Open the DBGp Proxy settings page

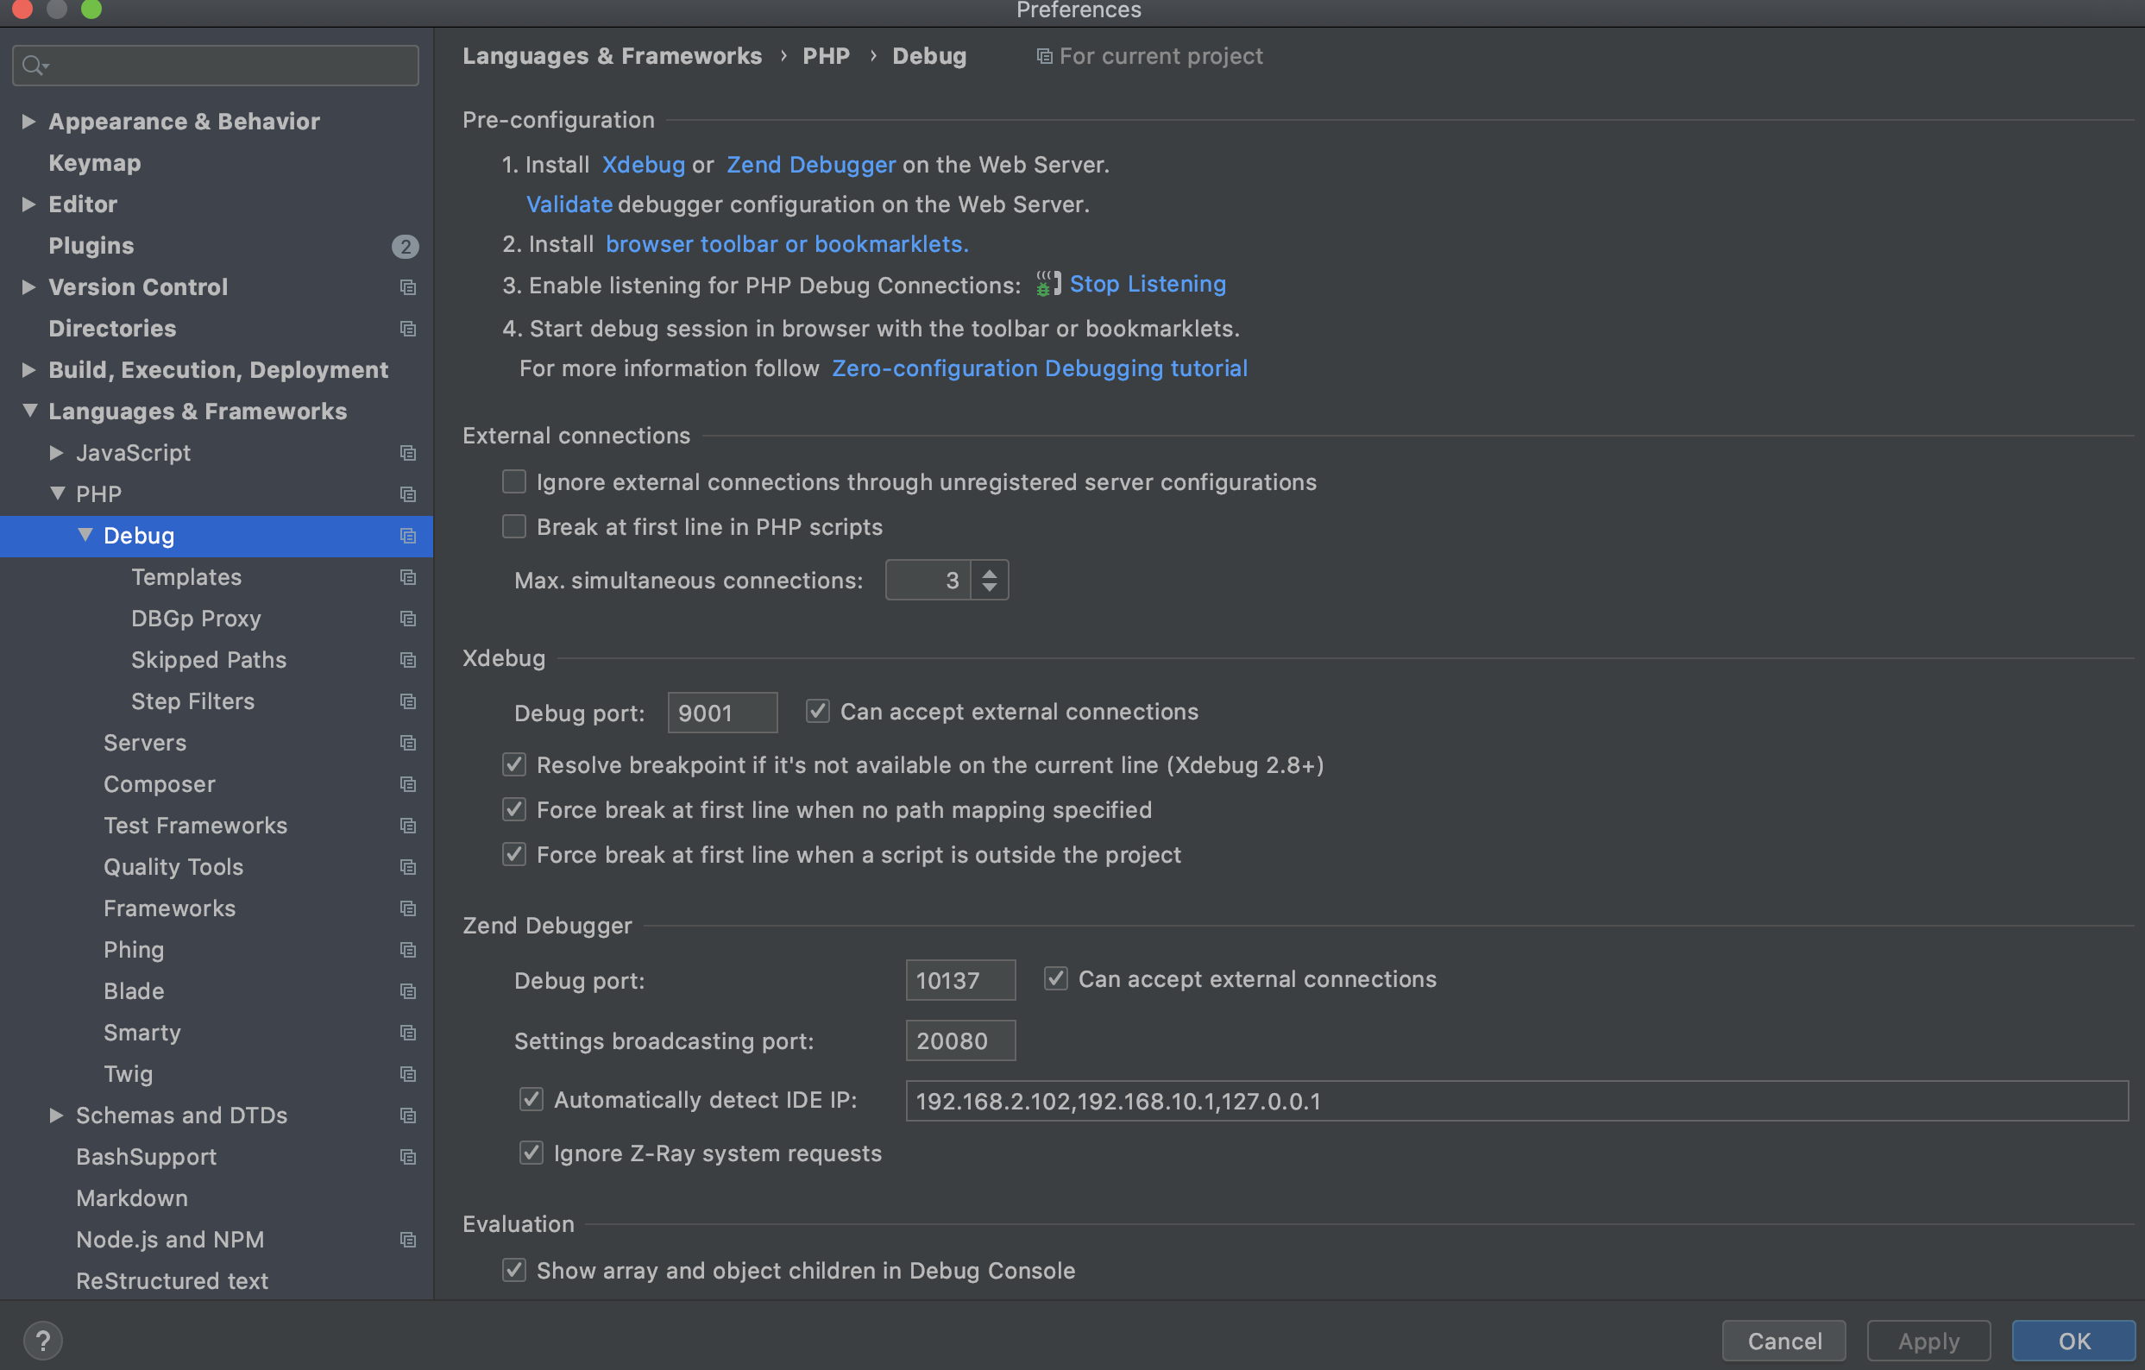196,619
